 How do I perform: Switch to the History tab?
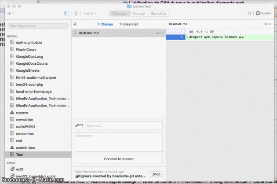coord(138,14)
